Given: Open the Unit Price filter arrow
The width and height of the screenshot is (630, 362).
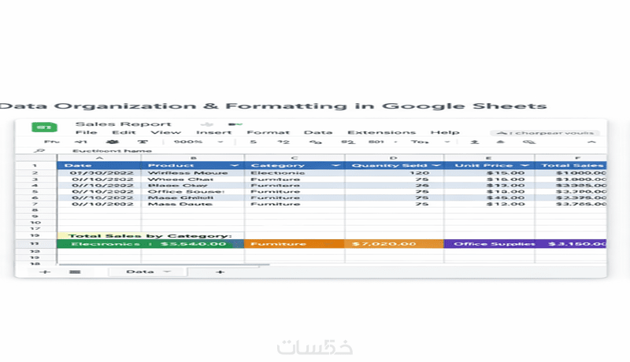Looking at the screenshot, I should 524,165.
